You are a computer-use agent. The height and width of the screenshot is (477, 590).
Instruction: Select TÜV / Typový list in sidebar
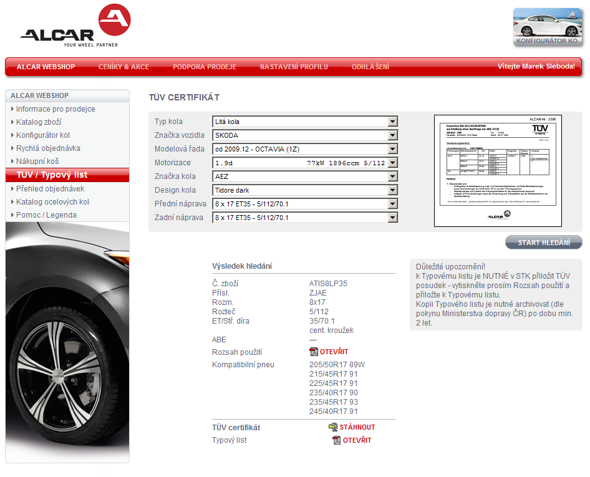coord(67,175)
